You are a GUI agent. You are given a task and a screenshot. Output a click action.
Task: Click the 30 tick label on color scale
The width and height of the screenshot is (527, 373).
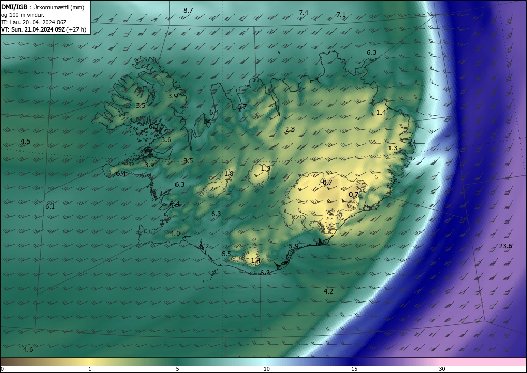pyautogui.click(x=442, y=369)
